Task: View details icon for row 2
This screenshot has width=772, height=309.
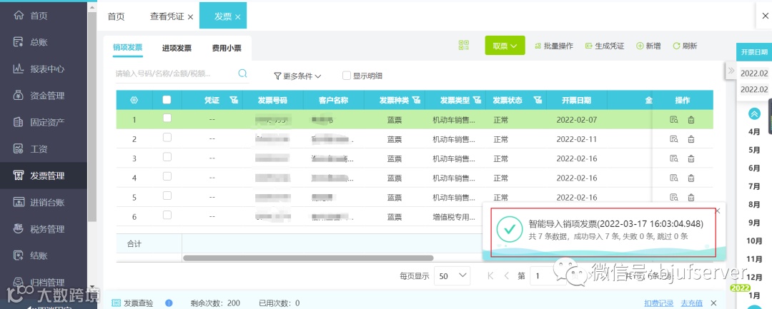Action: [x=673, y=139]
